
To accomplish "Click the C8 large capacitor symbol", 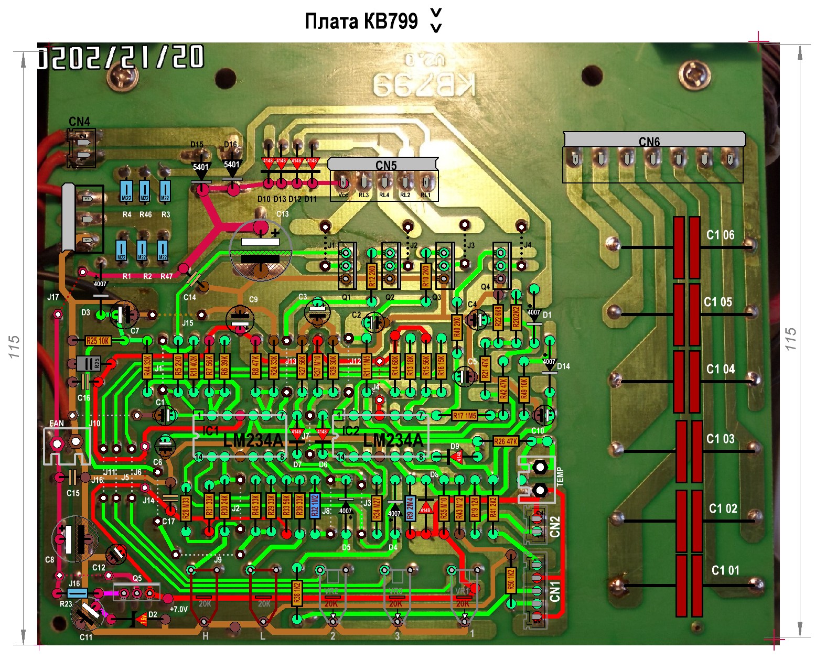I will tap(75, 539).
